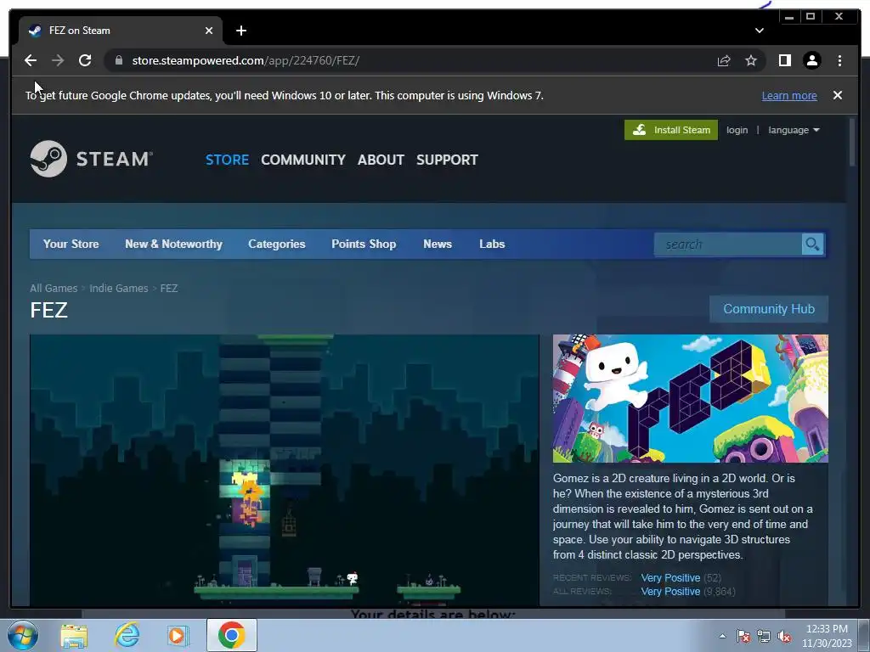This screenshot has height=652, width=870.
Task: Open the Labs tab
Action: click(x=492, y=244)
